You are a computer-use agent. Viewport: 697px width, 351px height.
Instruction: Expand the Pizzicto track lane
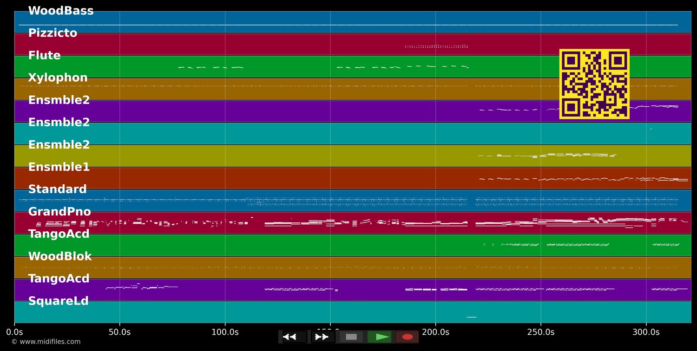coord(53,32)
